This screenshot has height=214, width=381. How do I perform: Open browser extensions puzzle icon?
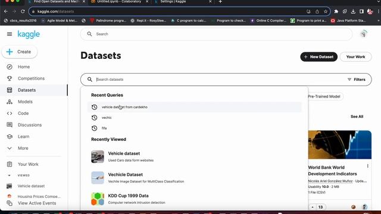(x=336, y=11)
